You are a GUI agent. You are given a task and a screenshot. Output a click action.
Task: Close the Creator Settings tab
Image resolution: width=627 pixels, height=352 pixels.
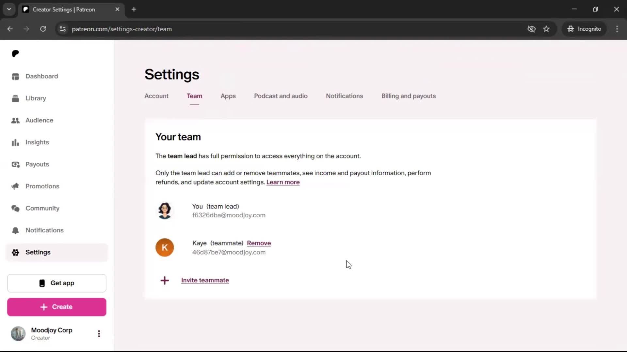[x=117, y=9]
